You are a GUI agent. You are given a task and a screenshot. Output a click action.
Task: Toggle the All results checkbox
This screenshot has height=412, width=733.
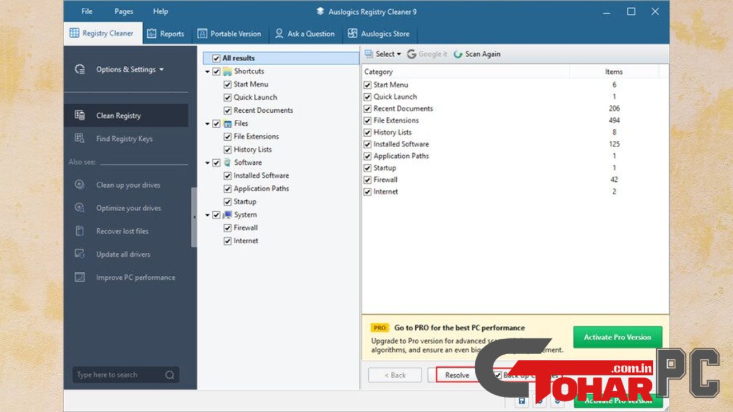pyautogui.click(x=216, y=58)
